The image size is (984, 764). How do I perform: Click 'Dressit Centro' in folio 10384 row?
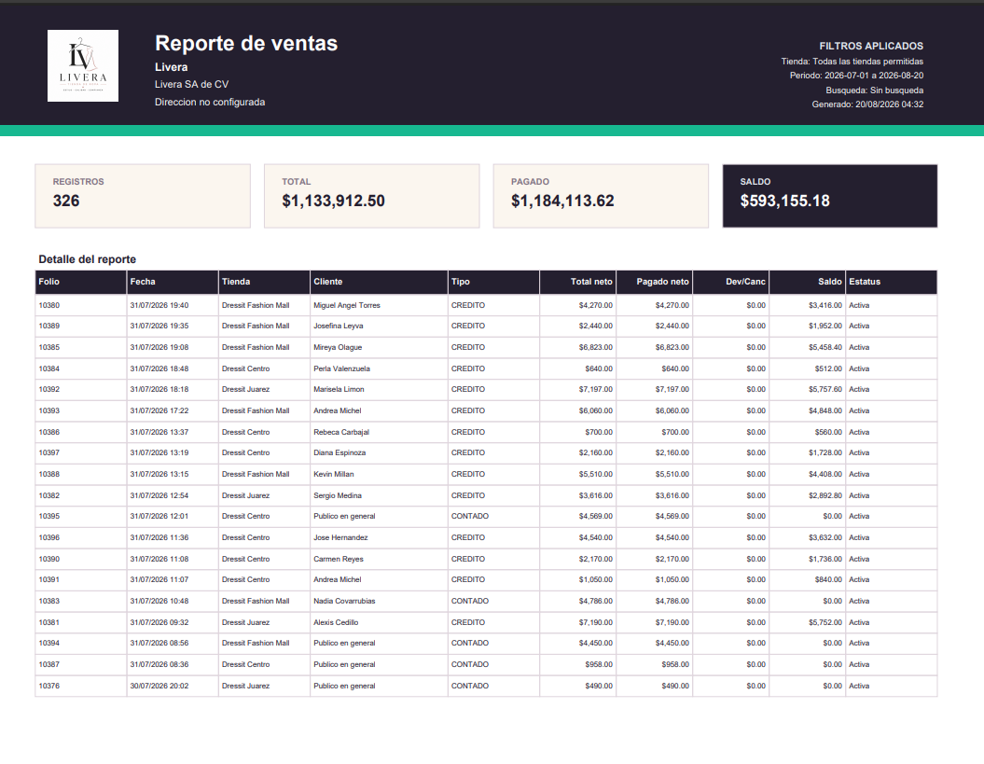[245, 368]
